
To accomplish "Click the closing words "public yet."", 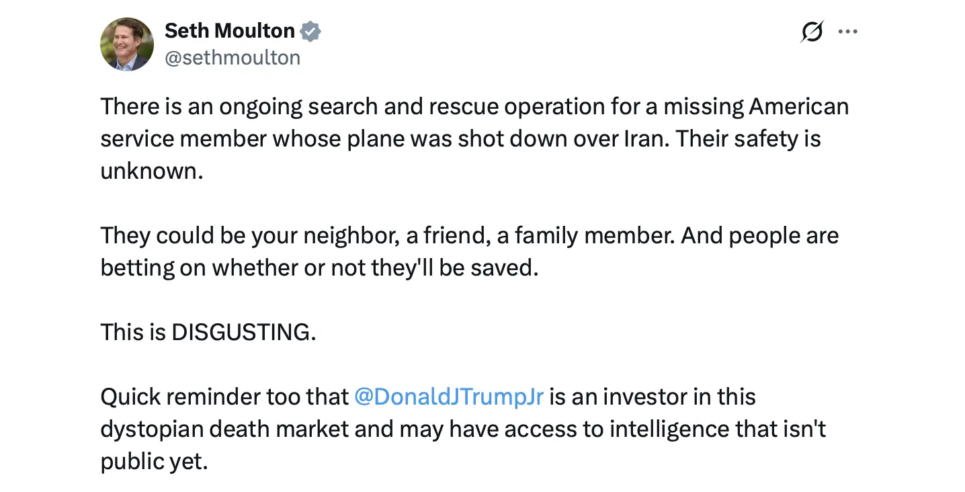I will pyautogui.click(x=154, y=461).
